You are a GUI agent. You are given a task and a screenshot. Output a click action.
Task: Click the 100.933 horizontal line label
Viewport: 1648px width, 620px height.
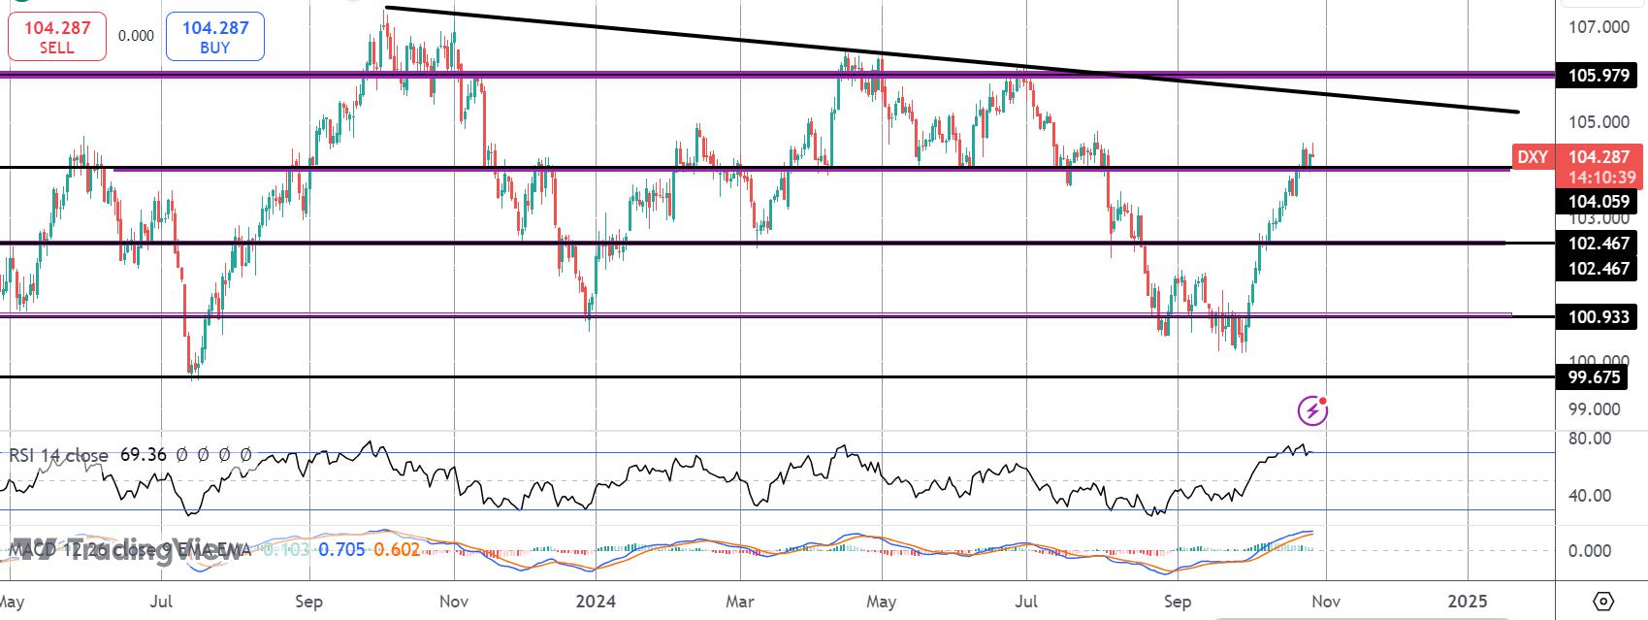pyautogui.click(x=1599, y=317)
